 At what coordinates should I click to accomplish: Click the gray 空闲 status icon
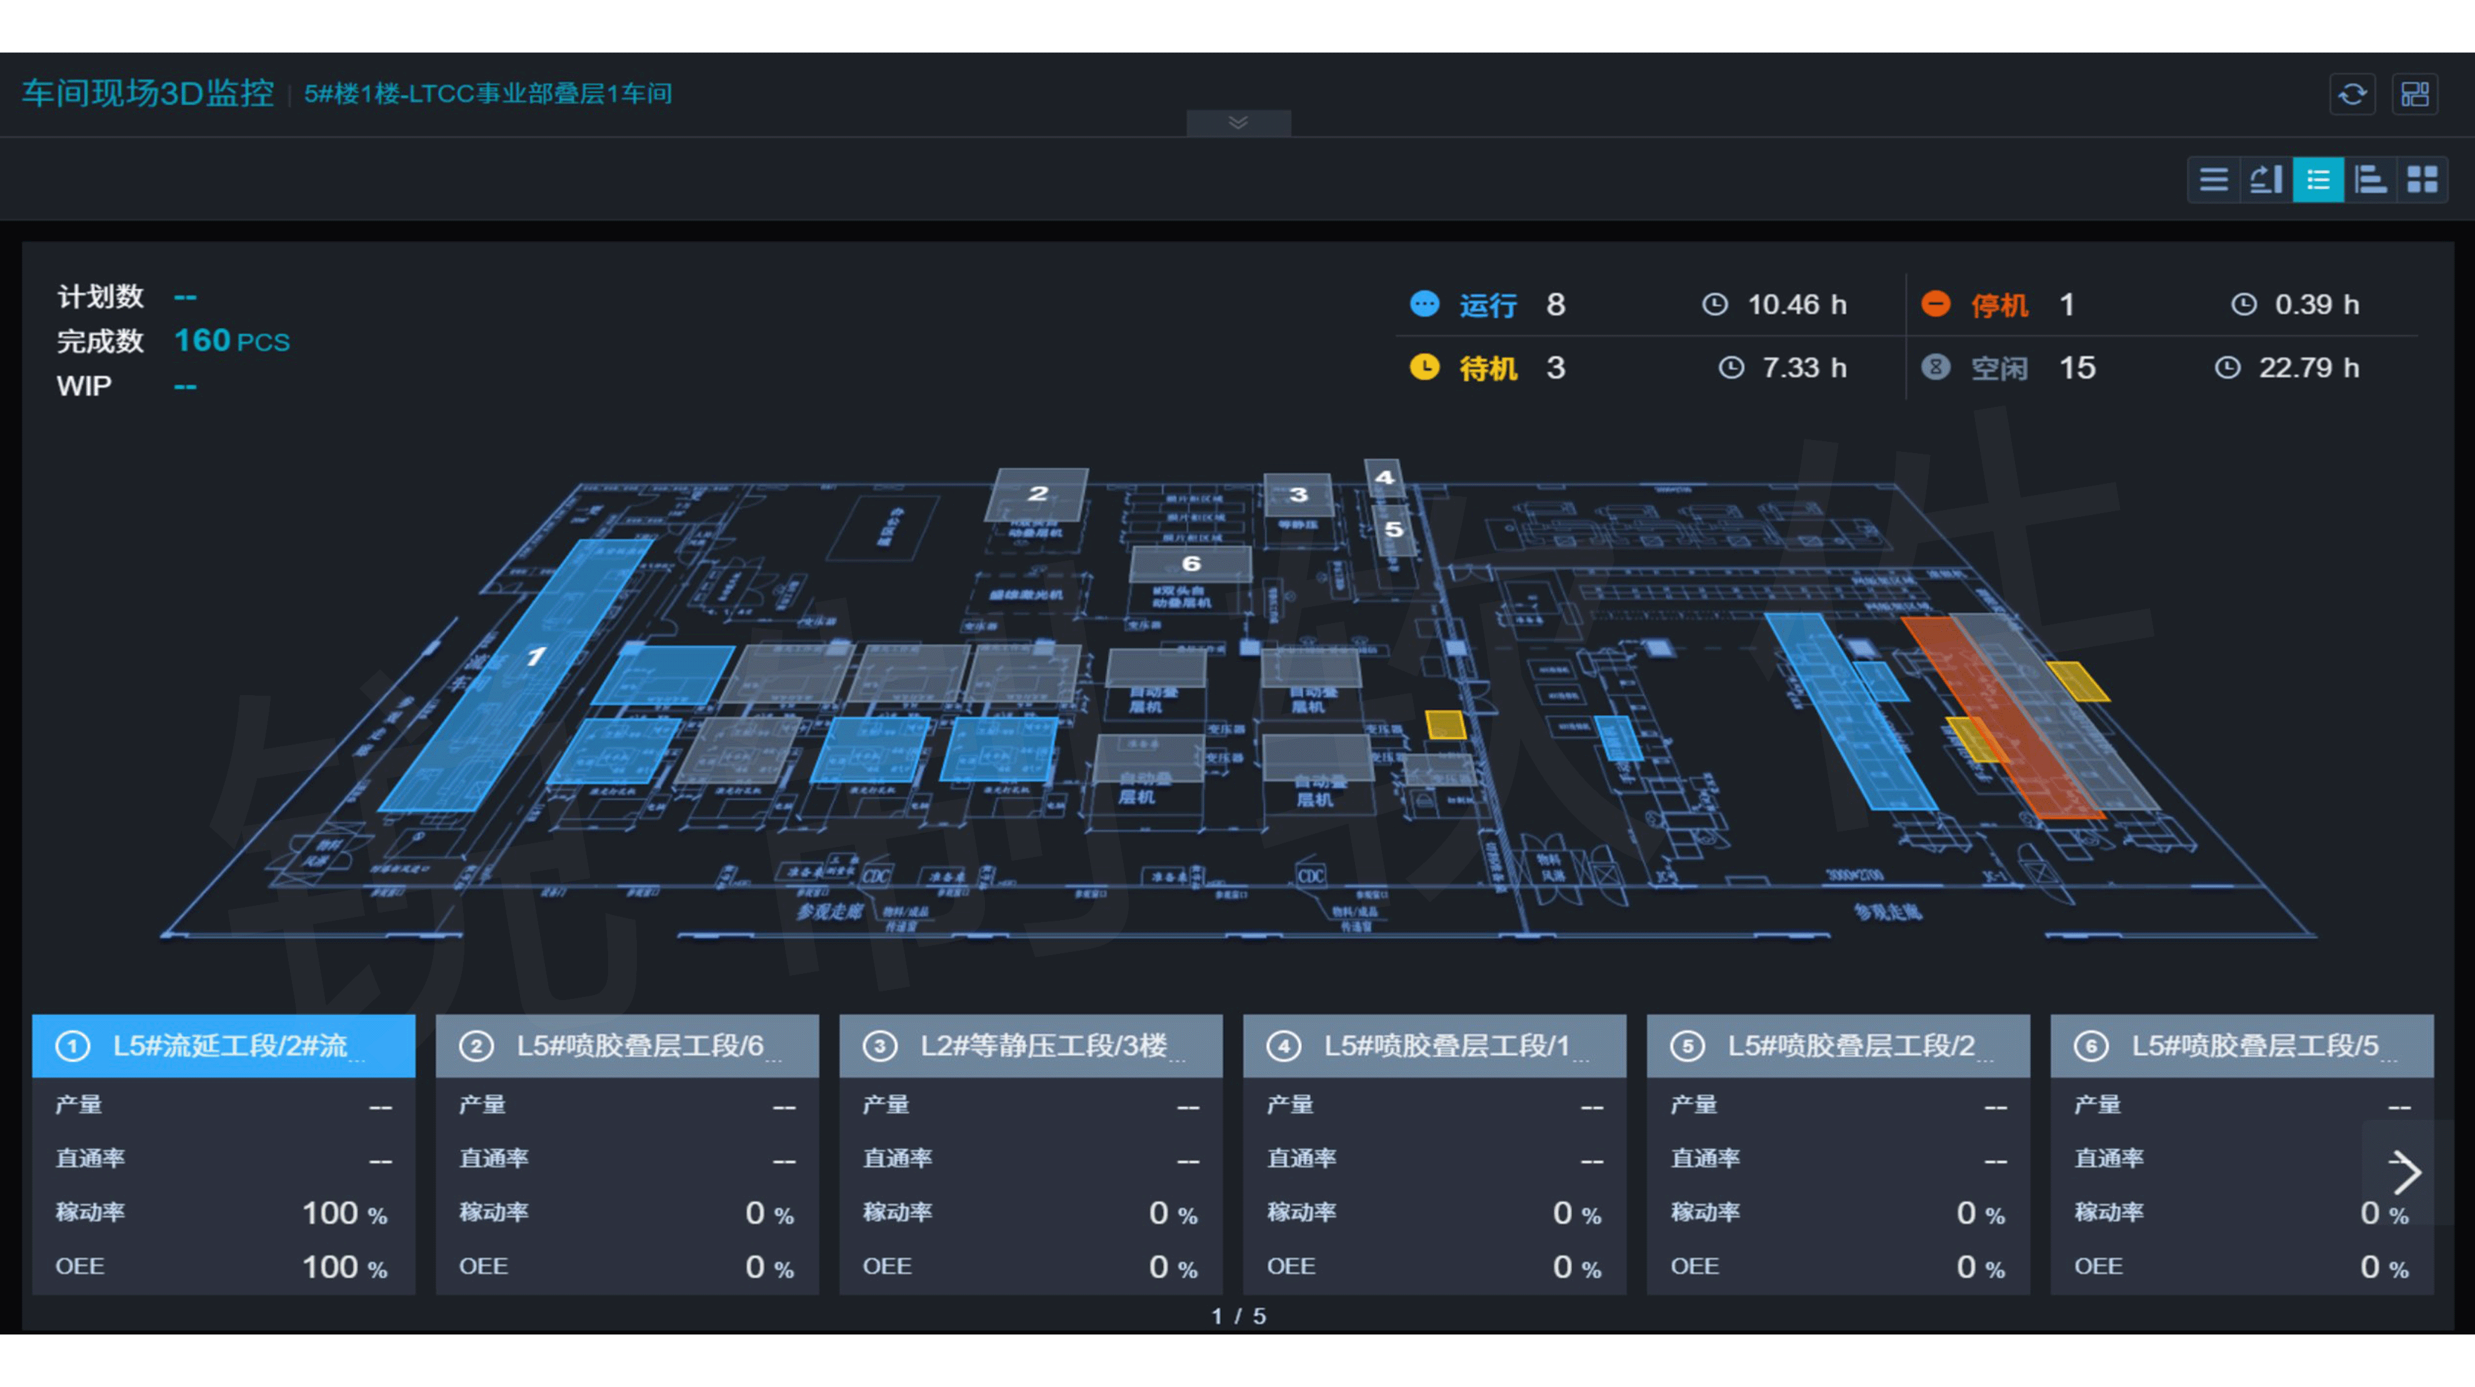pos(1935,368)
